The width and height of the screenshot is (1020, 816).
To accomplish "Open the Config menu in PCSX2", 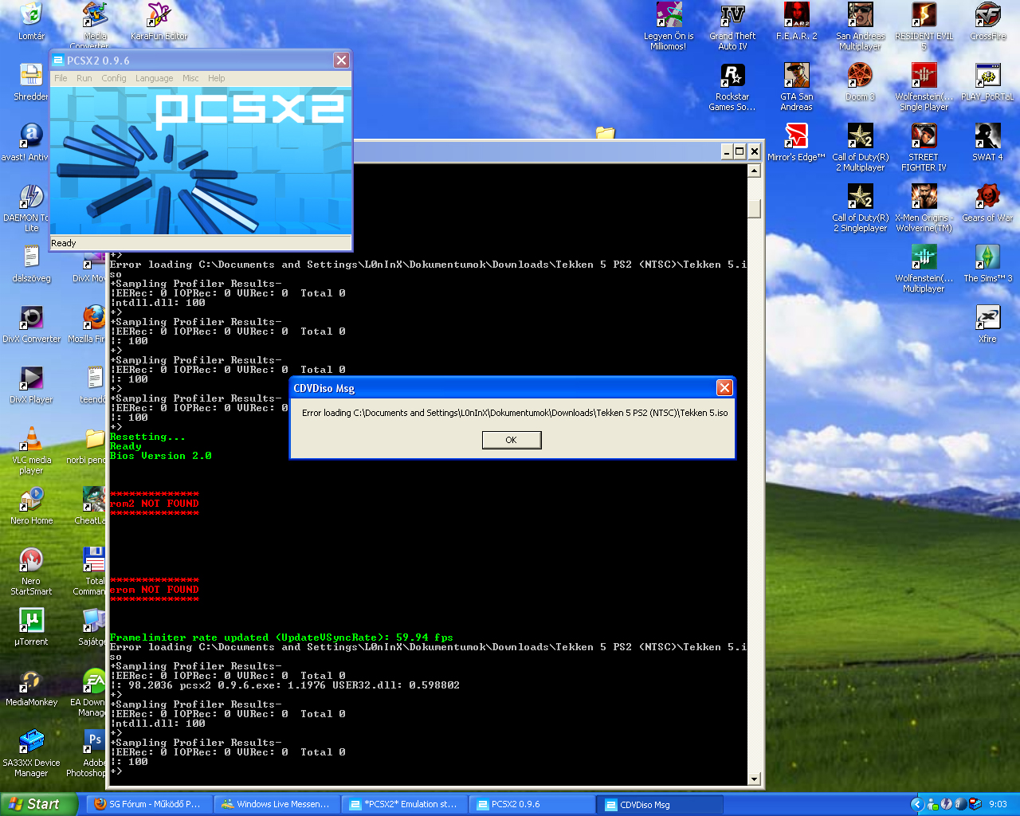I will pyautogui.click(x=114, y=78).
